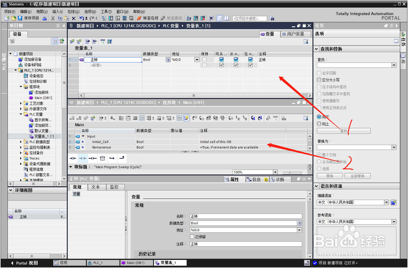Open the 查找 search text dropdown
Screen dimensions: 408x268
coord(394,65)
